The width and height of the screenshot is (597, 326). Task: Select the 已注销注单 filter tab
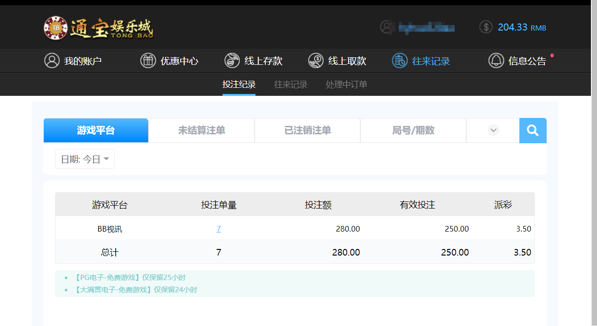pos(307,130)
